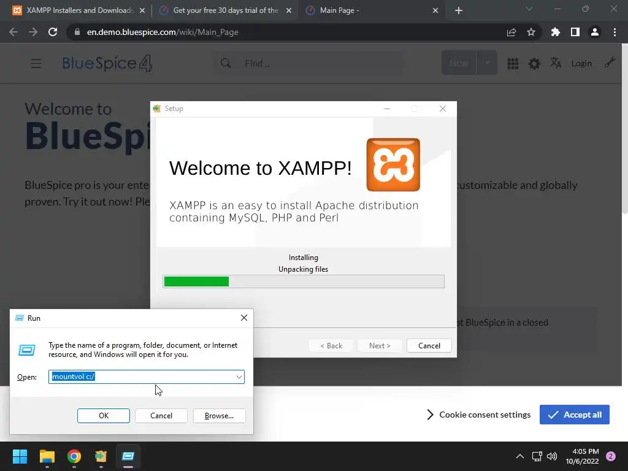Viewport: 628px width, 471px height.
Task: Open Chrome three-dot menu
Action: [x=615, y=32]
